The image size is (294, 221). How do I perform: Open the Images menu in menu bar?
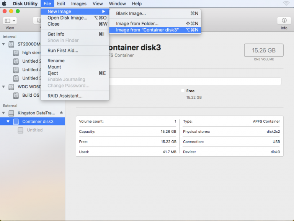[x=78, y=3]
